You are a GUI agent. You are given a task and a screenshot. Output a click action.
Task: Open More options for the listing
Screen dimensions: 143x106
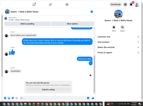[x=72, y=24]
